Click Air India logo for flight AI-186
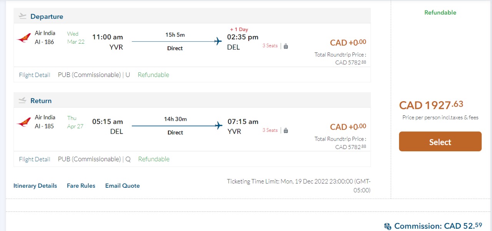492x231 pixels. [24, 38]
